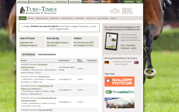The height and width of the screenshot is (112, 179).
Task: Select Kolumnen in main navigation
Action: coord(91,18)
